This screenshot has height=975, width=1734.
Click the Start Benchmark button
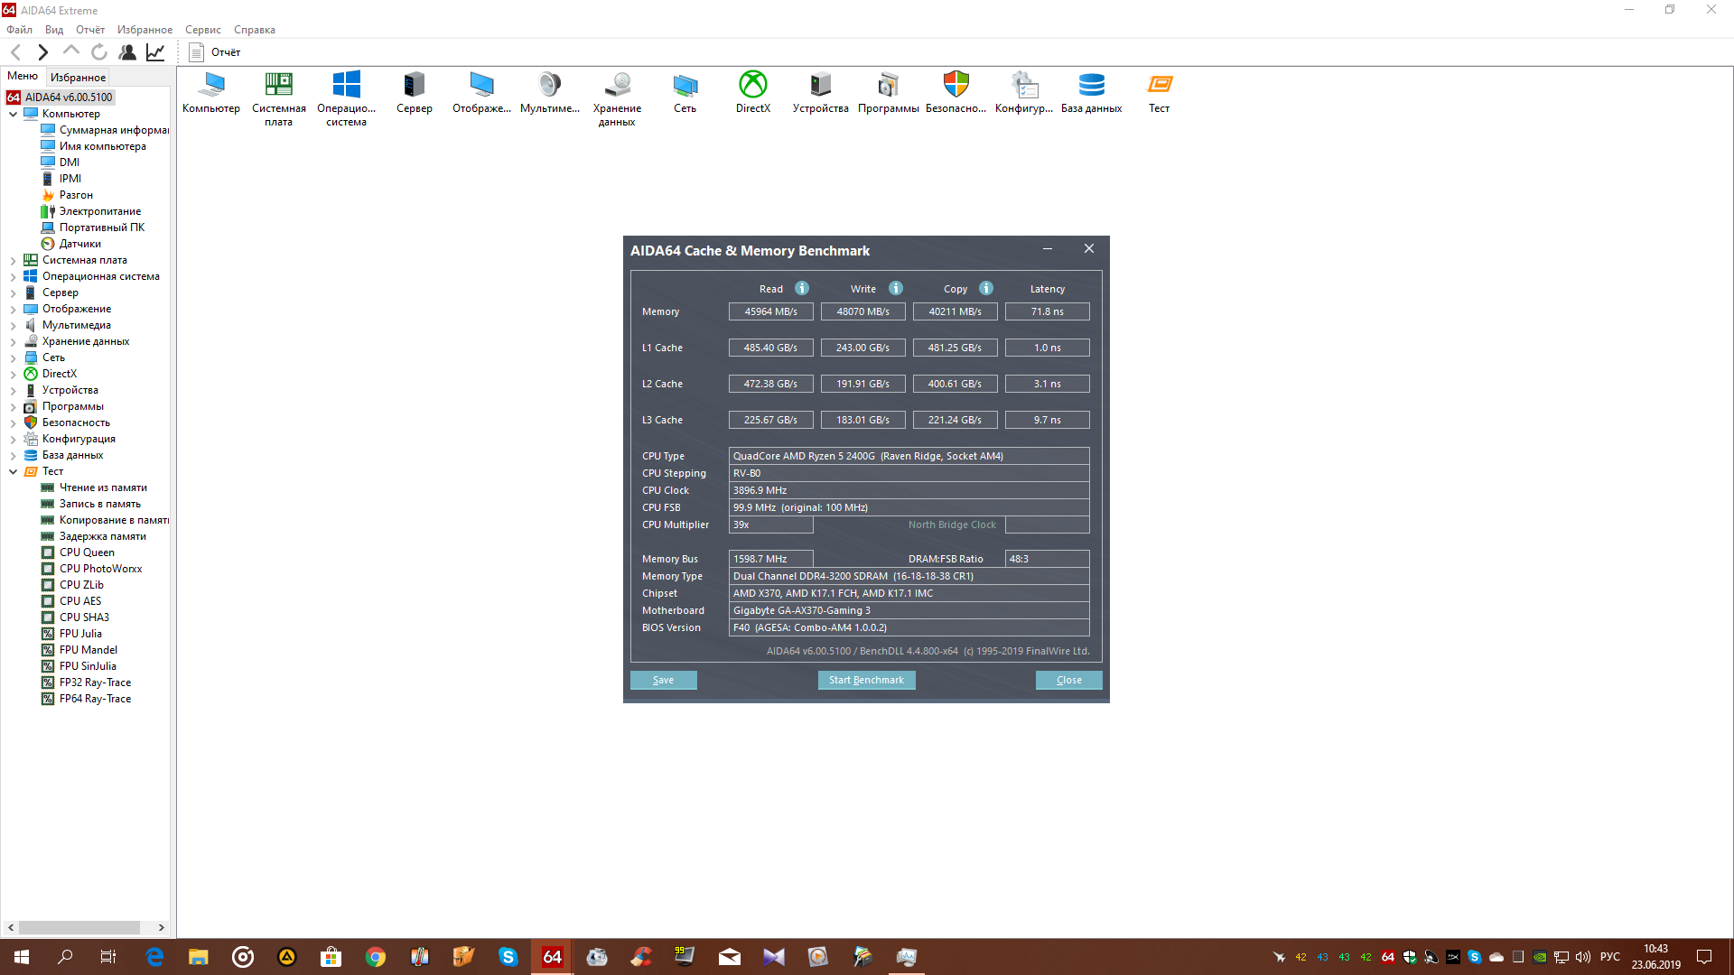pyautogui.click(x=866, y=680)
